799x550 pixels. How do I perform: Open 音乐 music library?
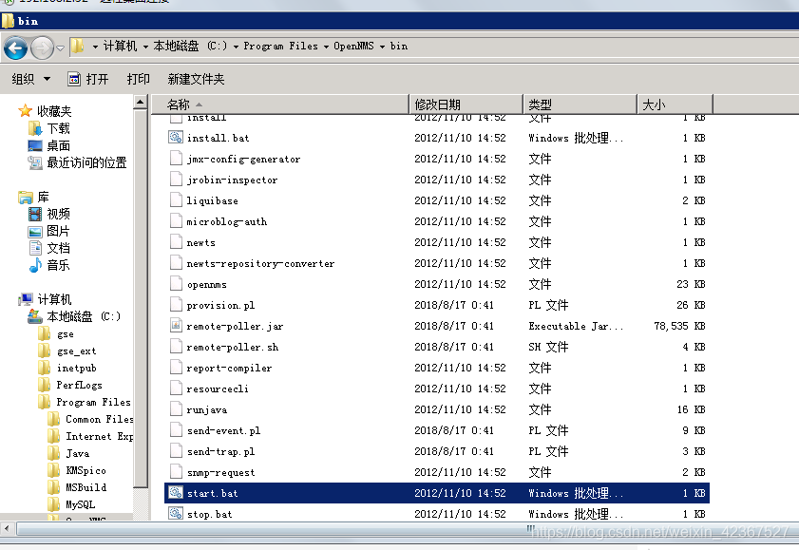48,265
